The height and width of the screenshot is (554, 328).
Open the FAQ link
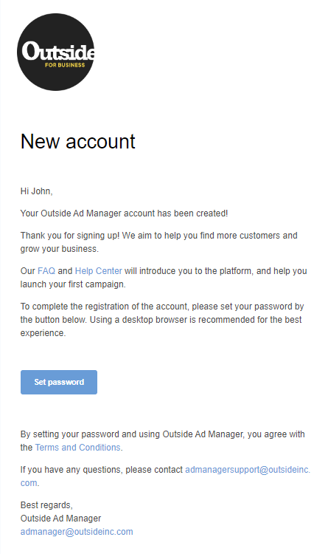pyautogui.click(x=46, y=271)
